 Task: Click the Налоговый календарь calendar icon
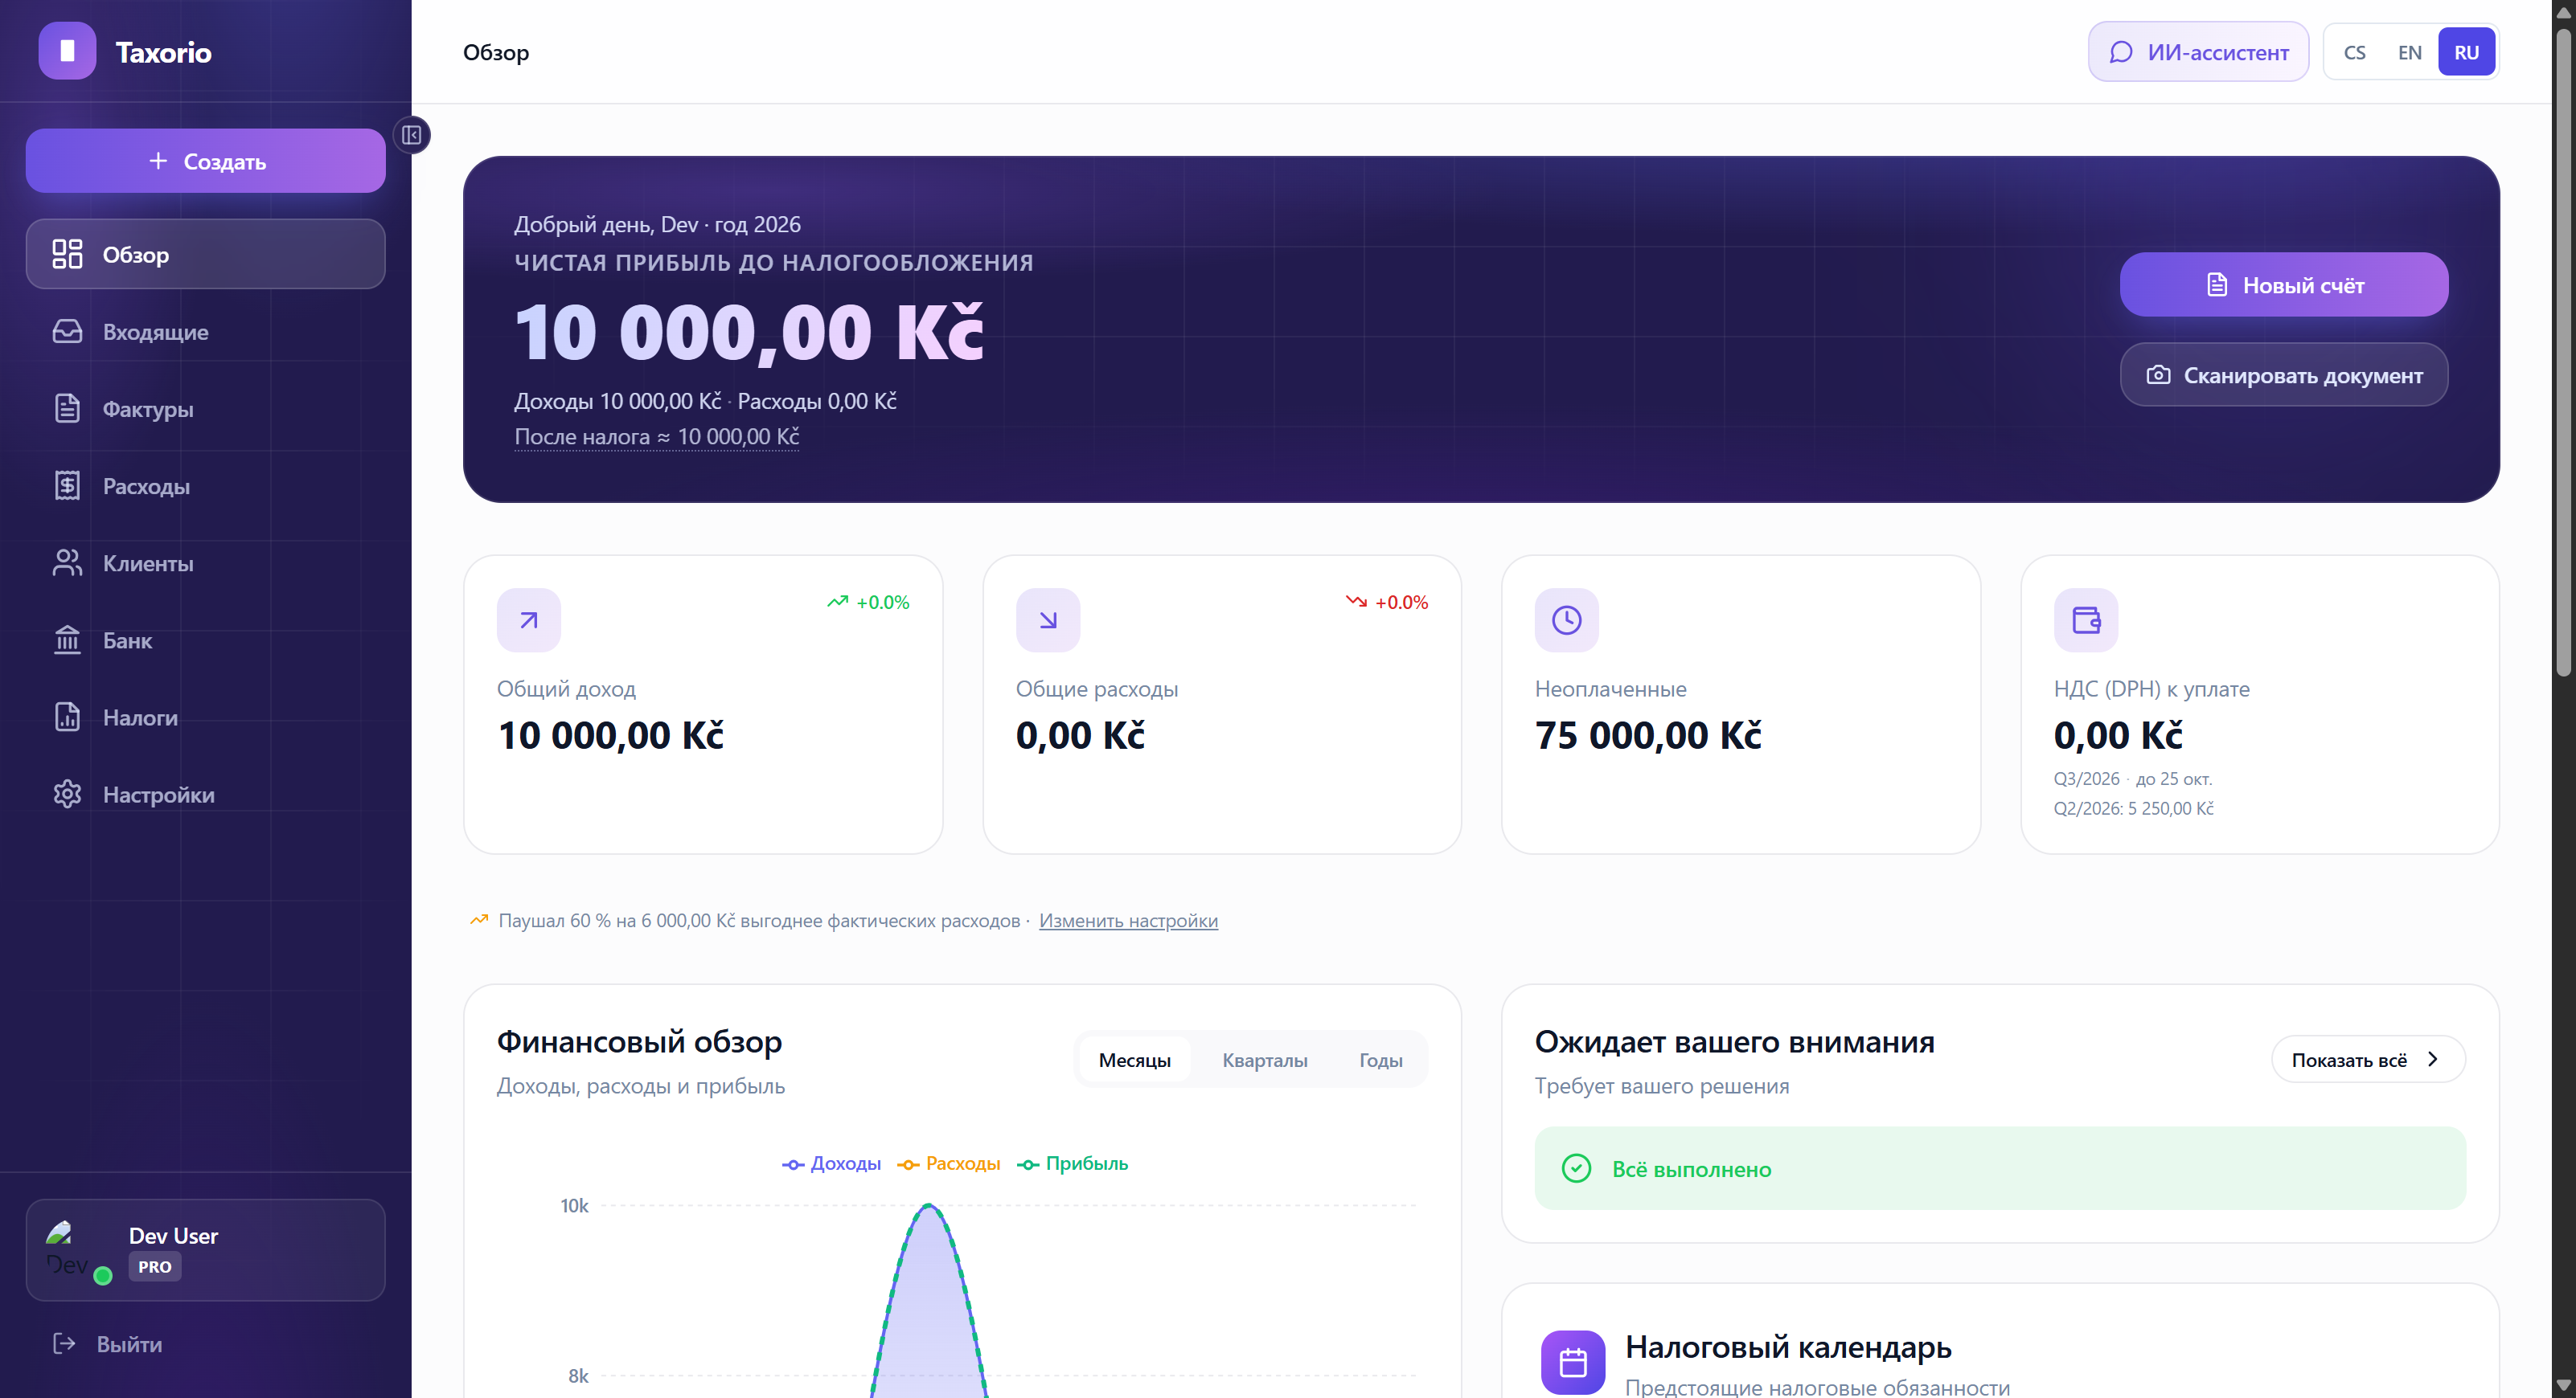(x=1572, y=1362)
